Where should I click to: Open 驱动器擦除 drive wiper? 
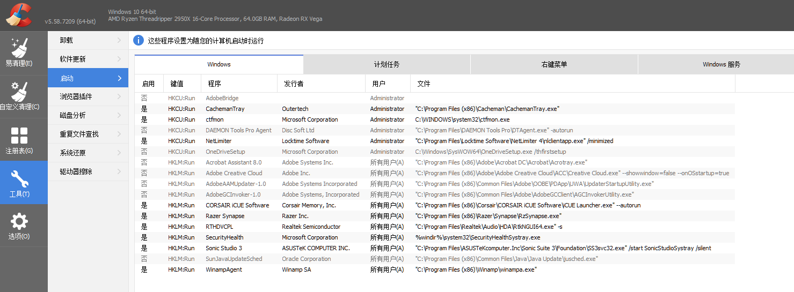pos(88,171)
